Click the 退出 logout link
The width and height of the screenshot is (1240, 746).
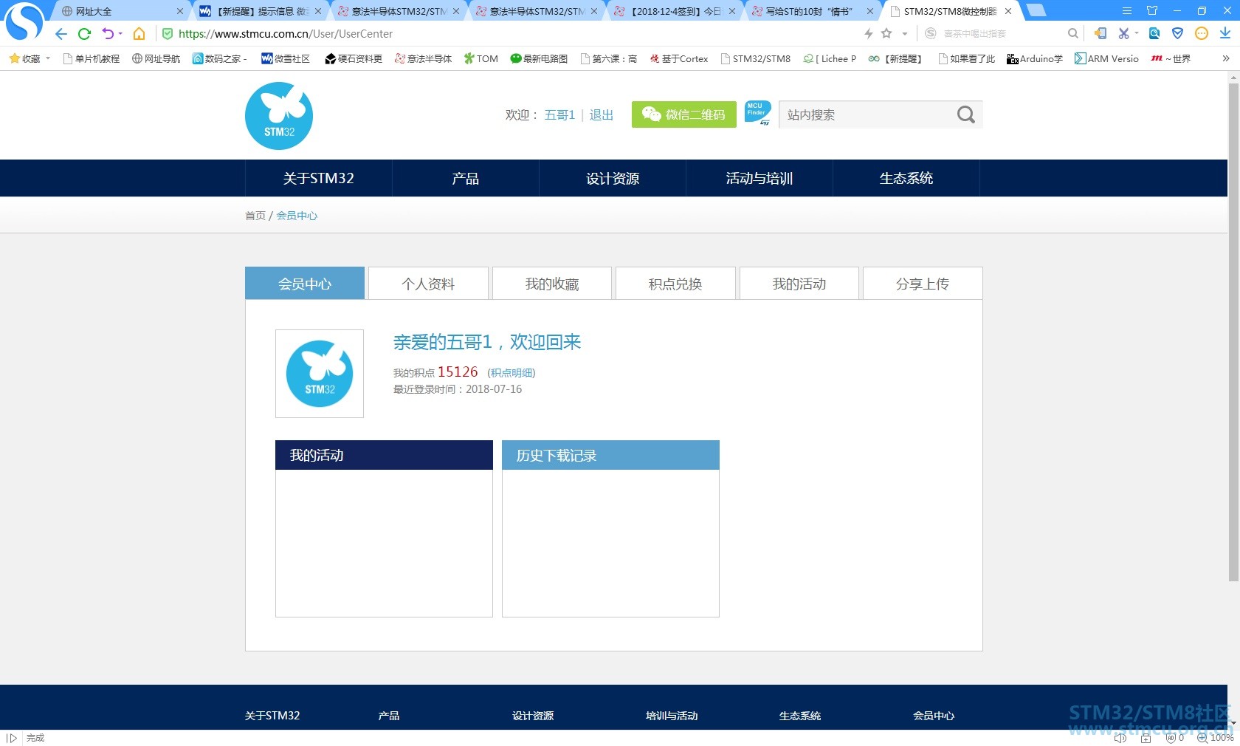point(602,114)
